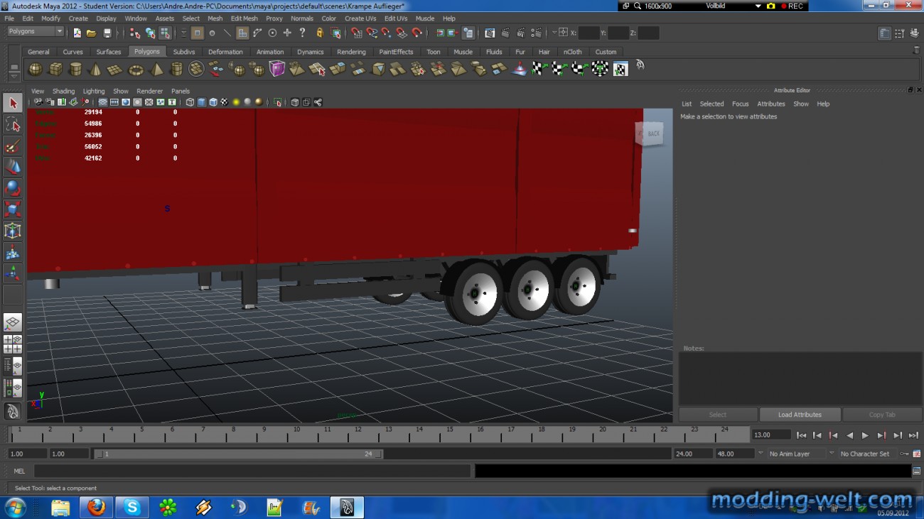Viewport: 924px width, 519px height.
Task: Activate the Lasso Select tool
Action: click(13, 124)
